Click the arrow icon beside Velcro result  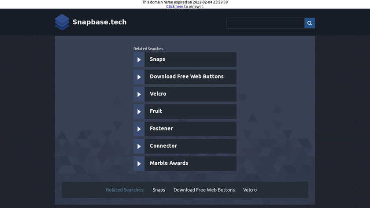pyautogui.click(x=139, y=94)
